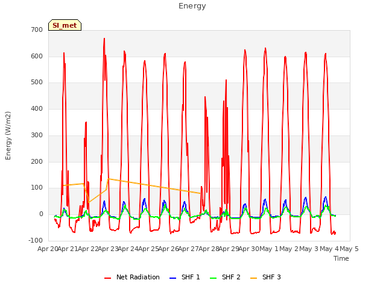Click the Apr 26 x-axis tick label

point(169,249)
